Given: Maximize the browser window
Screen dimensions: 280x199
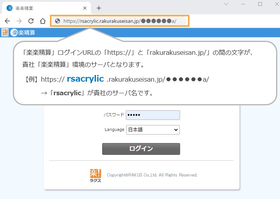Looking at the screenshot, I should tap(260, 4).
